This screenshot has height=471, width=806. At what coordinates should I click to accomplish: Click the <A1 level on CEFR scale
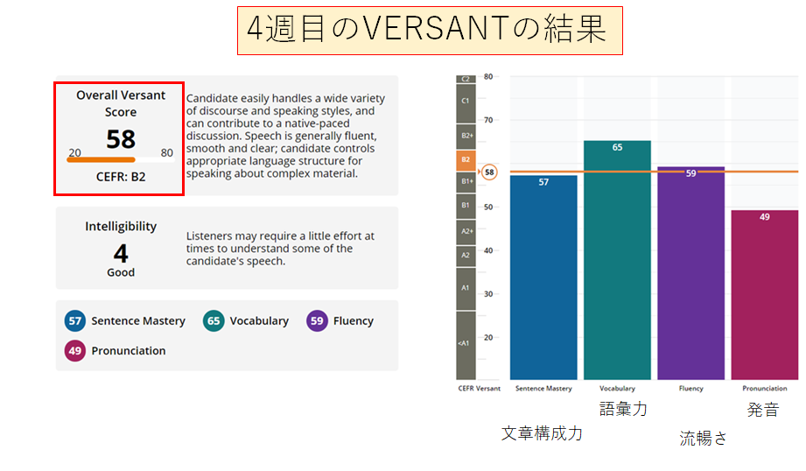pyautogui.click(x=466, y=344)
